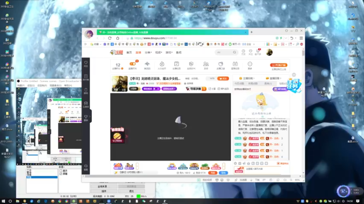Select the highlighted scene in OBS scenes list
Viewport: 364px width, 204px height.
click(x=42, y=177)
